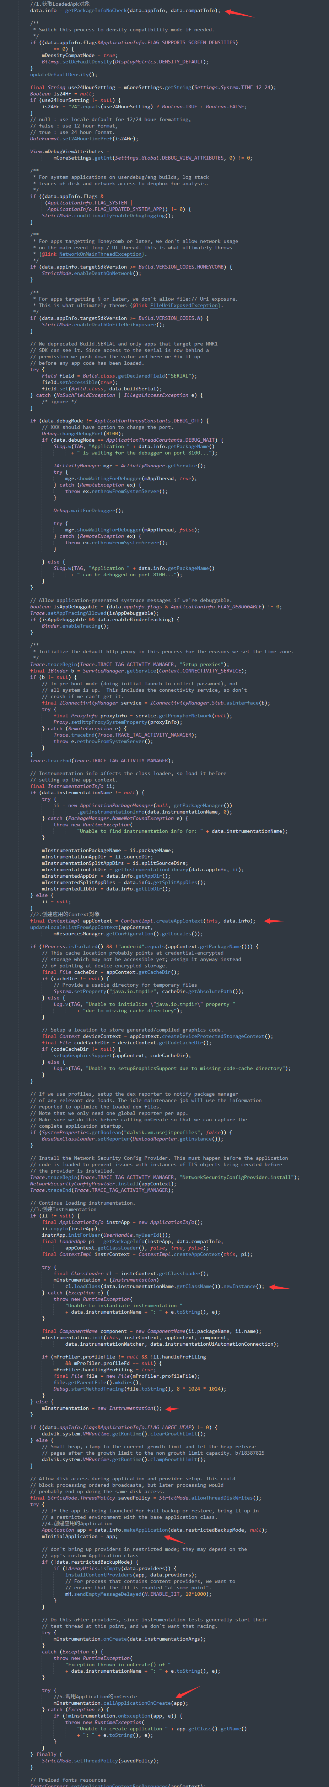Image resolution: width=329 pixels, height=1787 pixels.
Task: Select the enableDeathOnFileUriExposure() call
Action: coord(117,324)
